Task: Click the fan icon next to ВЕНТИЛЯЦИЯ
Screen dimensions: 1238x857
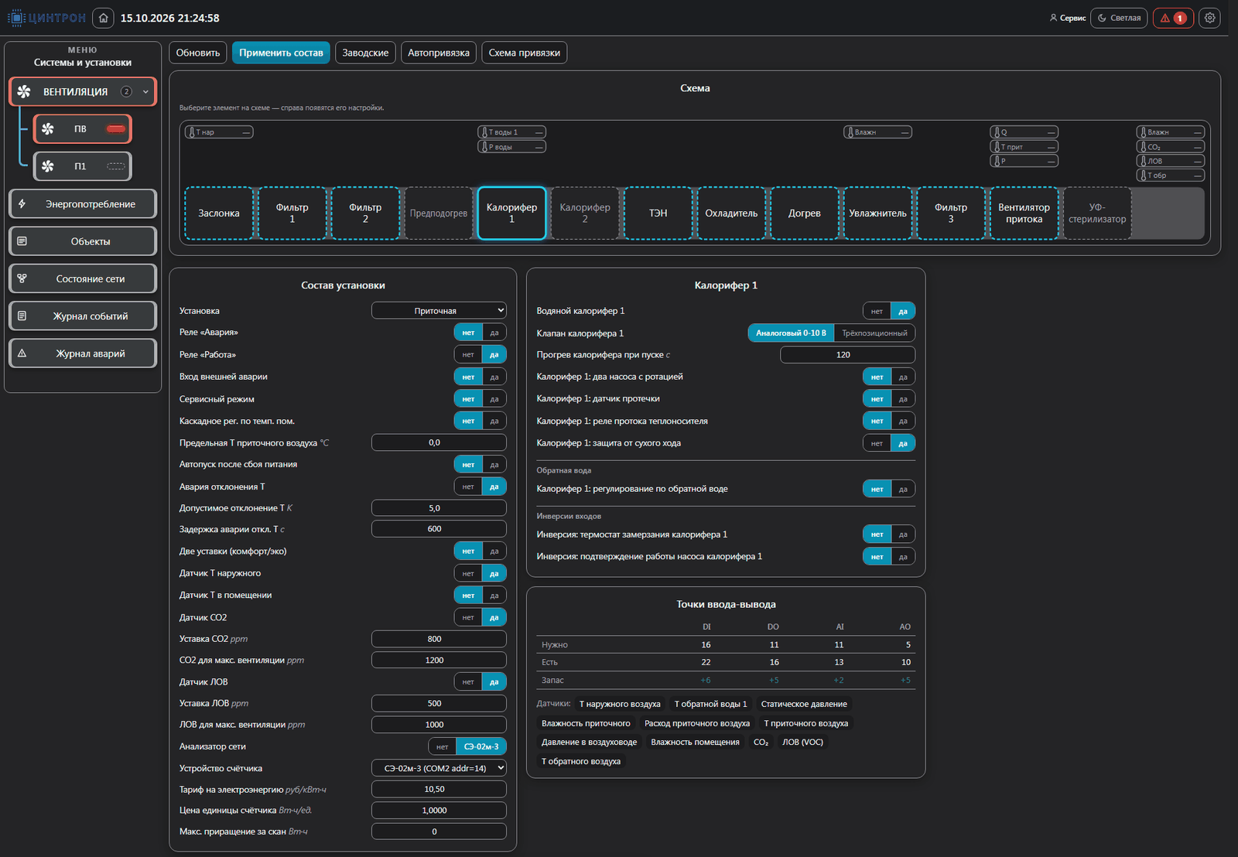Action: [24, 91]
